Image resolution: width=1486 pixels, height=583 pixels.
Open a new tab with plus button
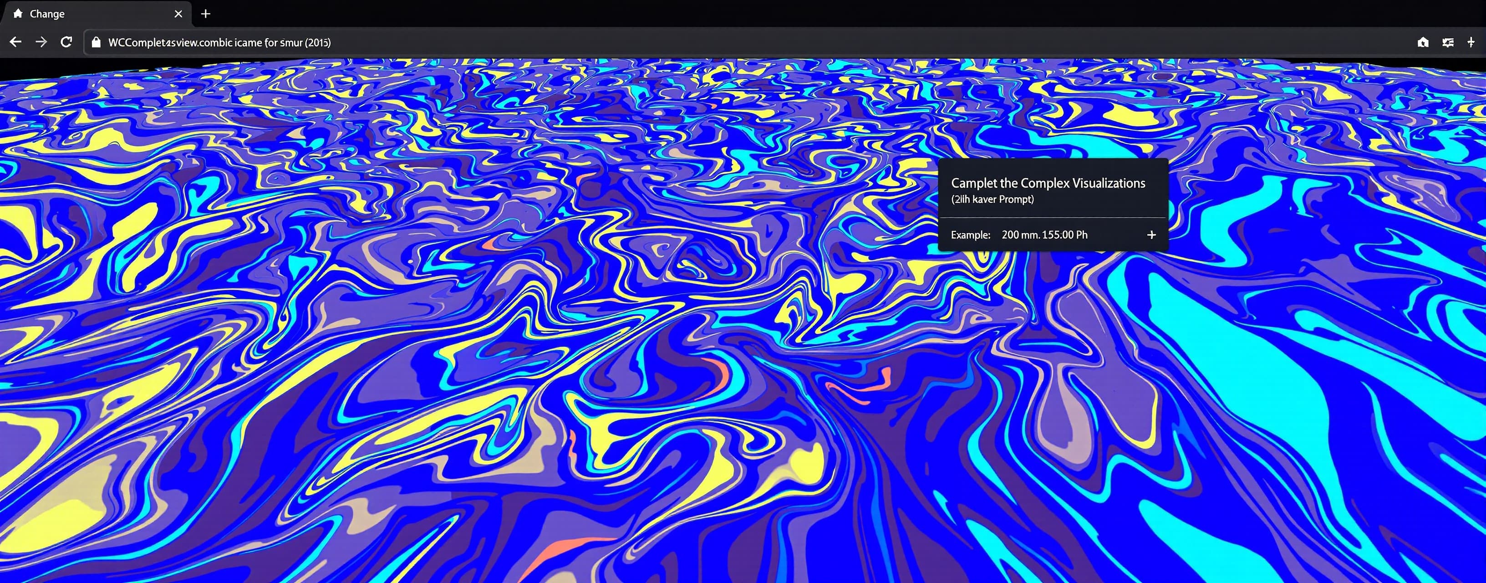[205, 13]
